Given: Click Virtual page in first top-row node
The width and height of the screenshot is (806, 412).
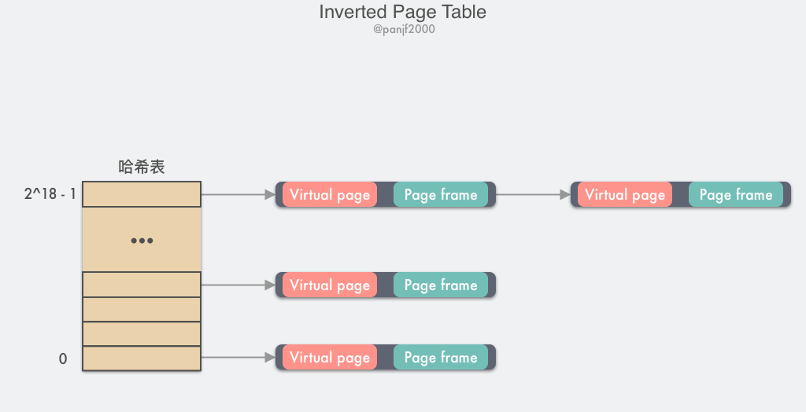Looking at the screenshot, I should click(330, 195).
